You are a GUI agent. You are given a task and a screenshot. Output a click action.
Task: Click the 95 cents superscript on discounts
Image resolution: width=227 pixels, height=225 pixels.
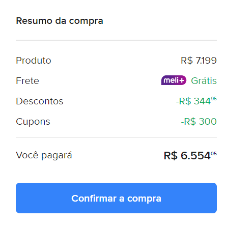coord(214,99)
